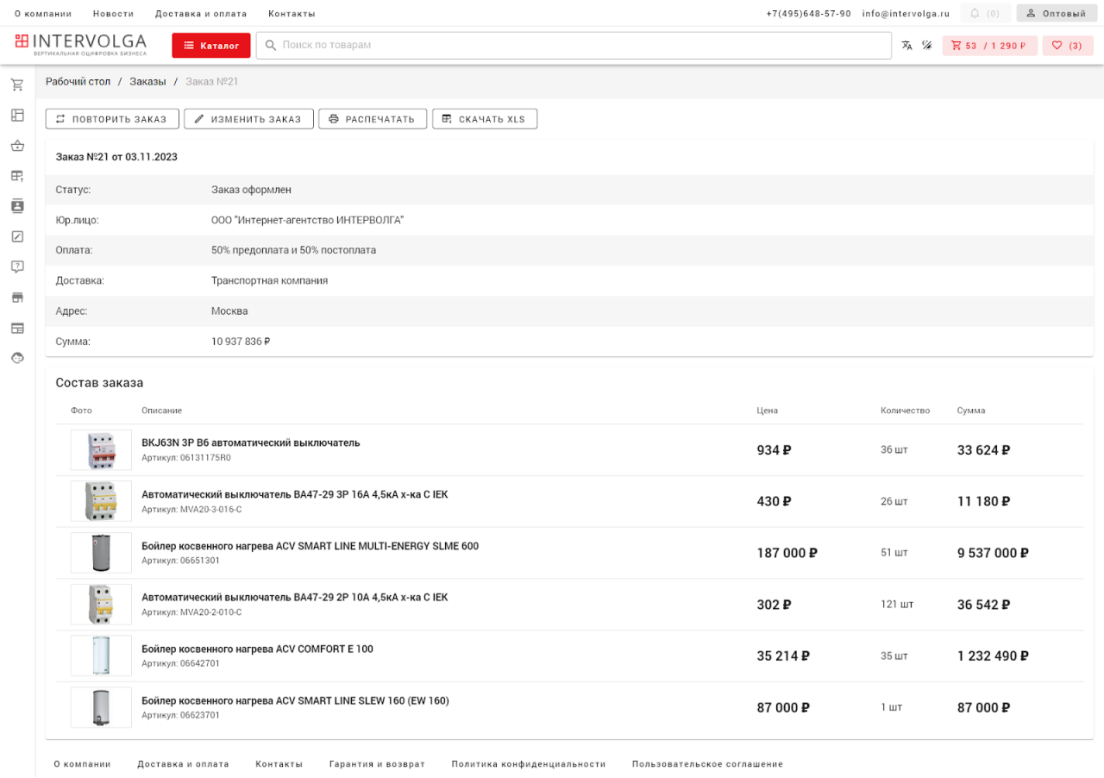
Task: Toggle the currency switch icon beside translate
Action: click(x=927, y=46)
